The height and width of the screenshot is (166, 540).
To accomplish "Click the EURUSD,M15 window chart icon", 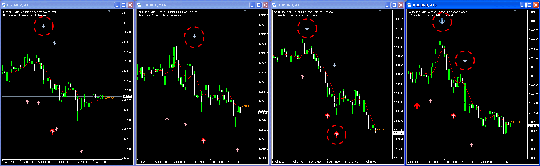I will coord(139,5).
